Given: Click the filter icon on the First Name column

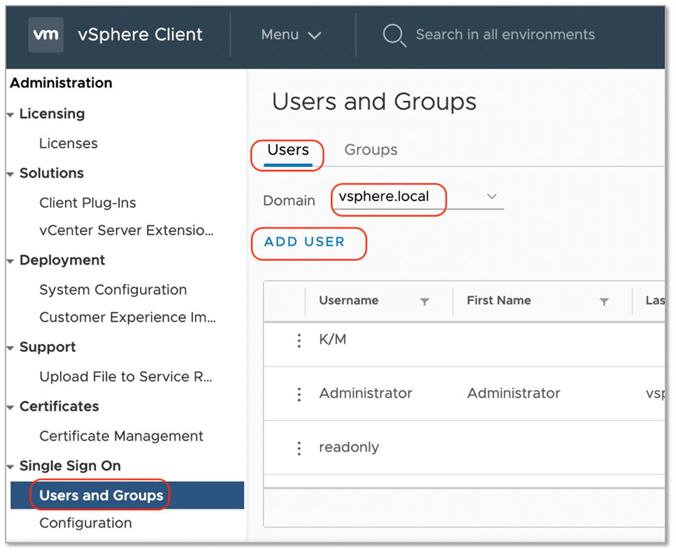Looking at the screenshot, I should point(604,301).
